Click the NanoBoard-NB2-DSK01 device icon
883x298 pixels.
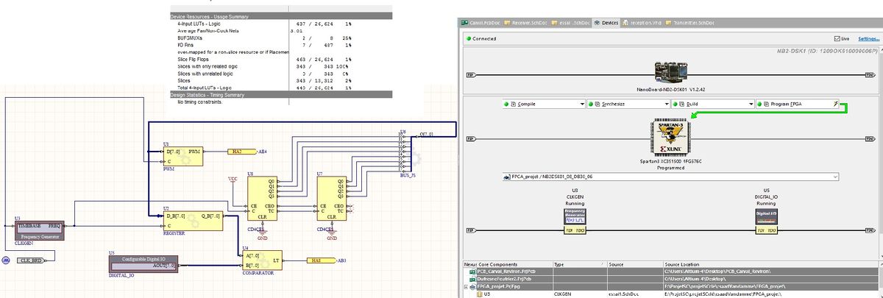coord(670,72)
